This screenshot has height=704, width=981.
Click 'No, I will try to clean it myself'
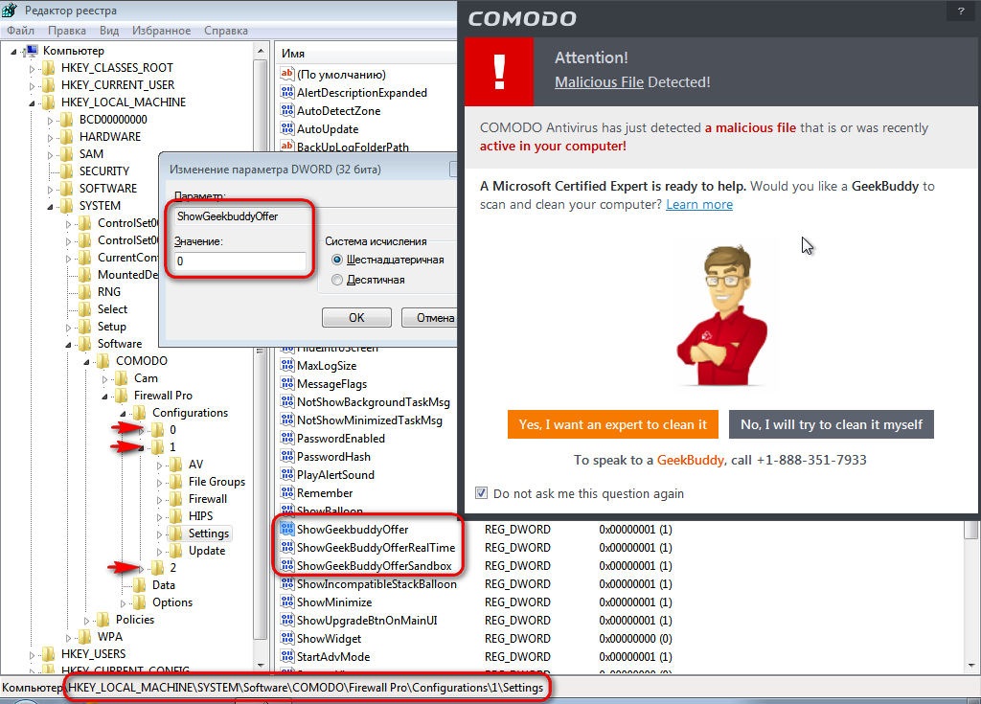(x=831, y=424)
